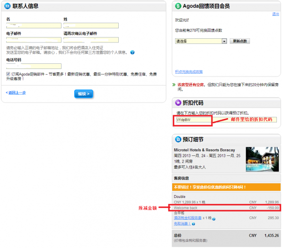
Task: Go back via 返回上一步 link
Action: tap(17, 93)
